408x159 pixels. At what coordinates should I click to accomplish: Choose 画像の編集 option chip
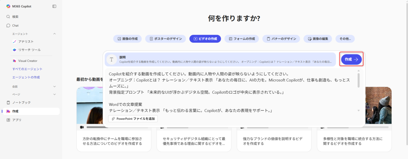(x=318, y=39)
